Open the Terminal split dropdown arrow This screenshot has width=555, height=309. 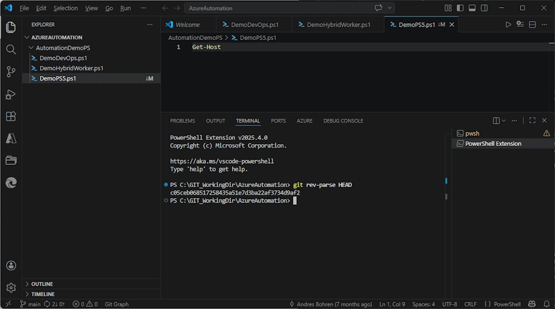point(504,120)
